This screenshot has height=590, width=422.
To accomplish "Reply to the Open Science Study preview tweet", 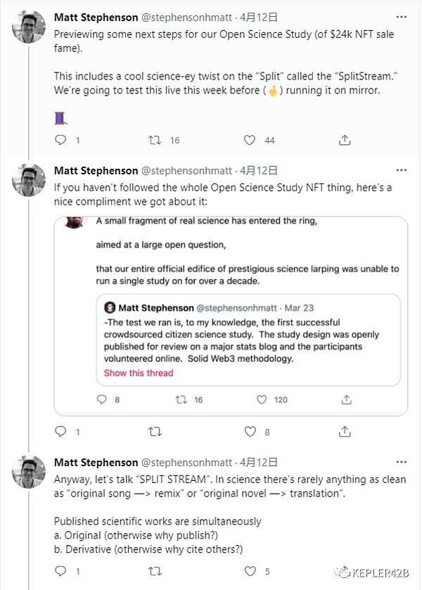I will coord(61,140).
